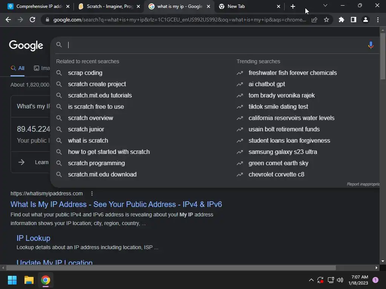The image size is (386, 289).
Task: Choose suggestion scrap coding
Action: [85, 73]
